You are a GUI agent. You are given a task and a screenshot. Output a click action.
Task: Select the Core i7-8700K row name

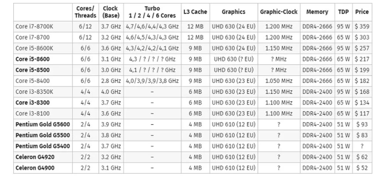click(x=34, y=27)
